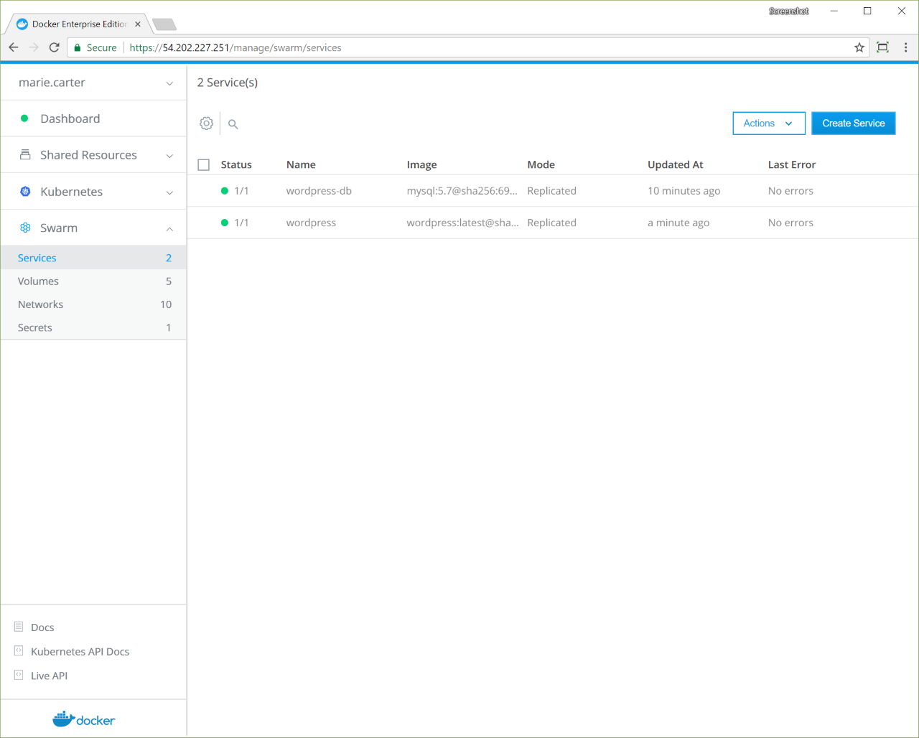Open Networks in Swarm menu
This screenshot has width=919, height=738.
click(x=41, y=304)
